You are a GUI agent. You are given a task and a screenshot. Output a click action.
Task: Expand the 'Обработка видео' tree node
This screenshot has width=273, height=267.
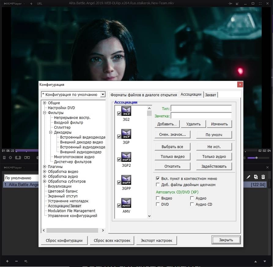tap(45, 171)
